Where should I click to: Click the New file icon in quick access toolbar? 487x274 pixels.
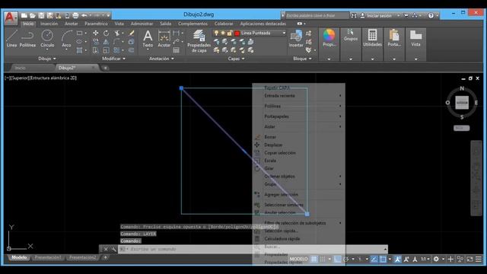pyautogui.click(x=24, y=15)
